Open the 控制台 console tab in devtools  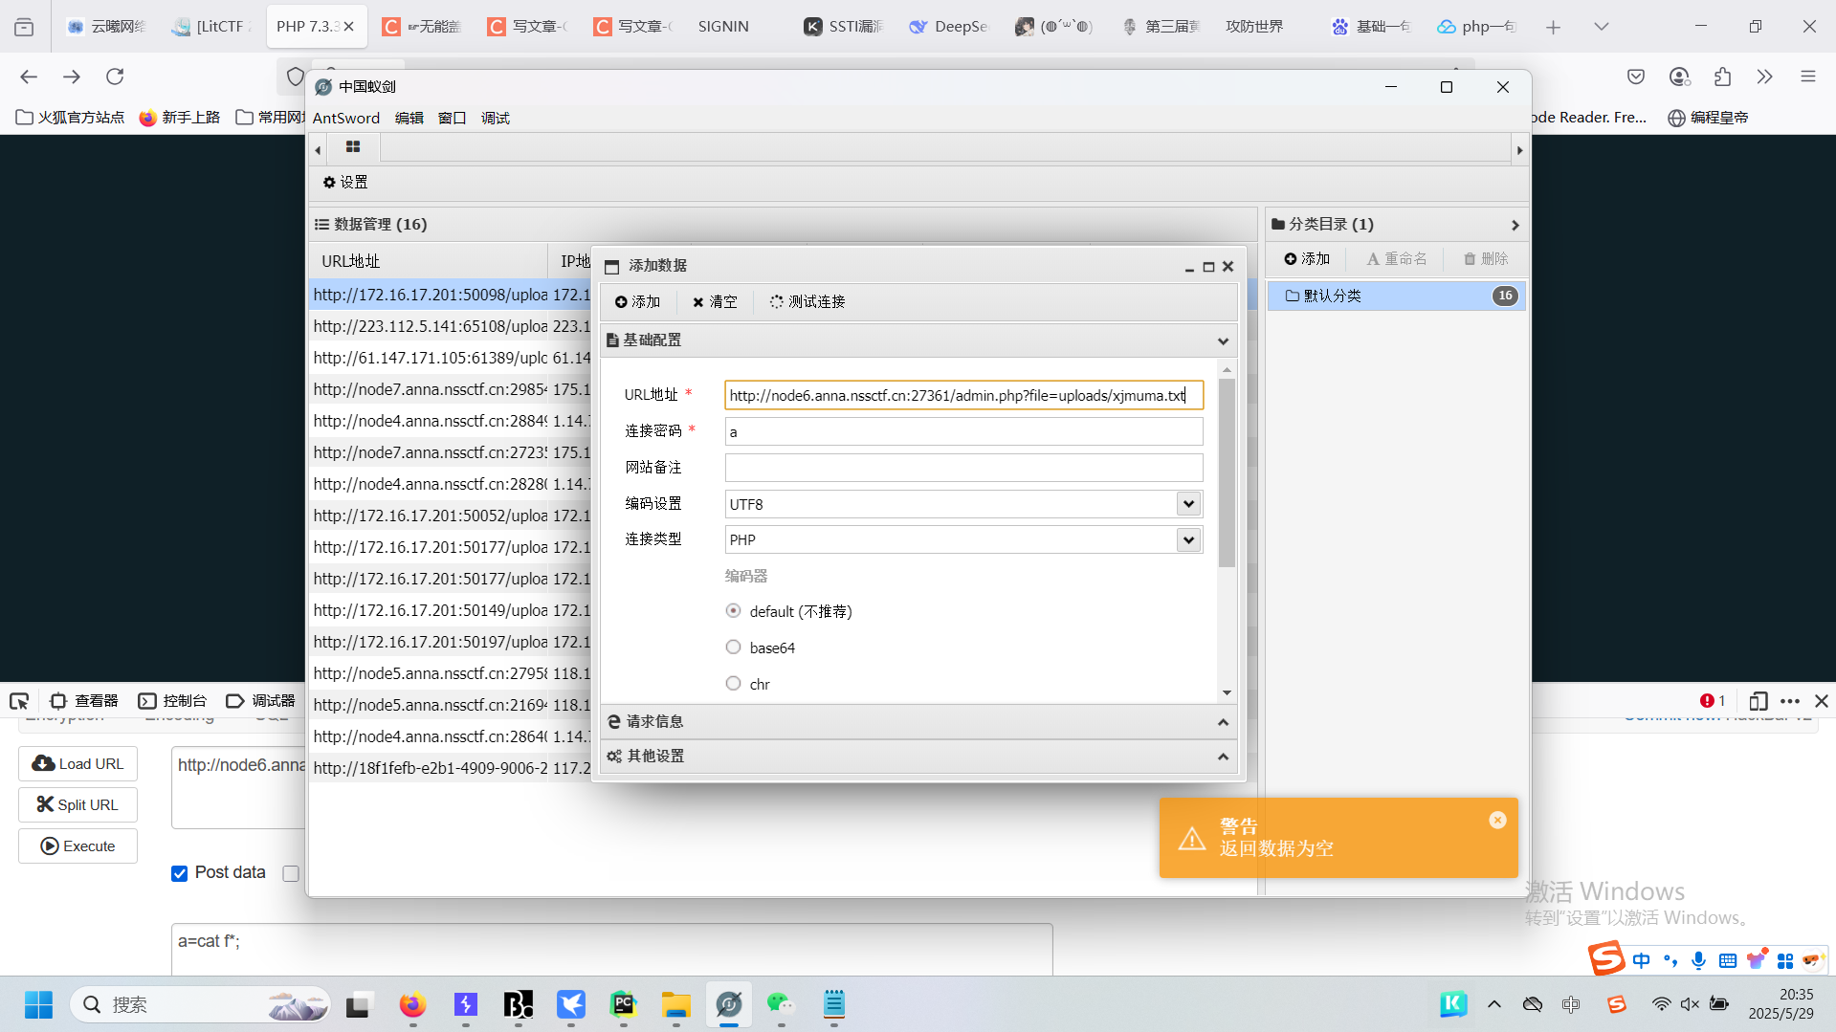tap(173, 701)
